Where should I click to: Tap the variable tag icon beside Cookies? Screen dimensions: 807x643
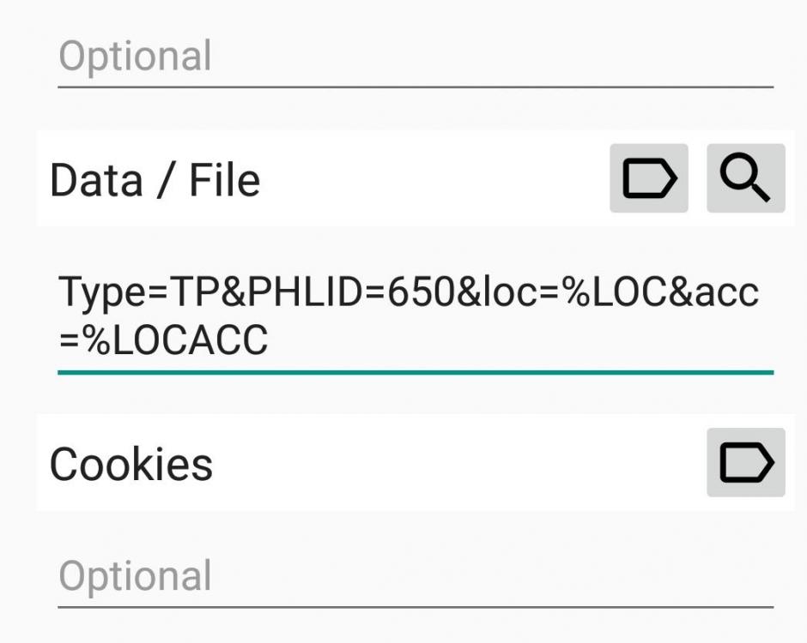745,463
